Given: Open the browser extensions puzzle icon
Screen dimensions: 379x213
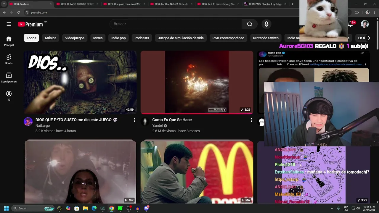Looking at the screenshot, I should point(357,12).
